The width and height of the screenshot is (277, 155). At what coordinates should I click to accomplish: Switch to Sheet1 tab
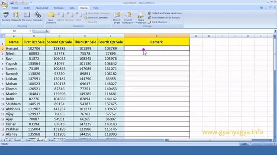point(18,140)
